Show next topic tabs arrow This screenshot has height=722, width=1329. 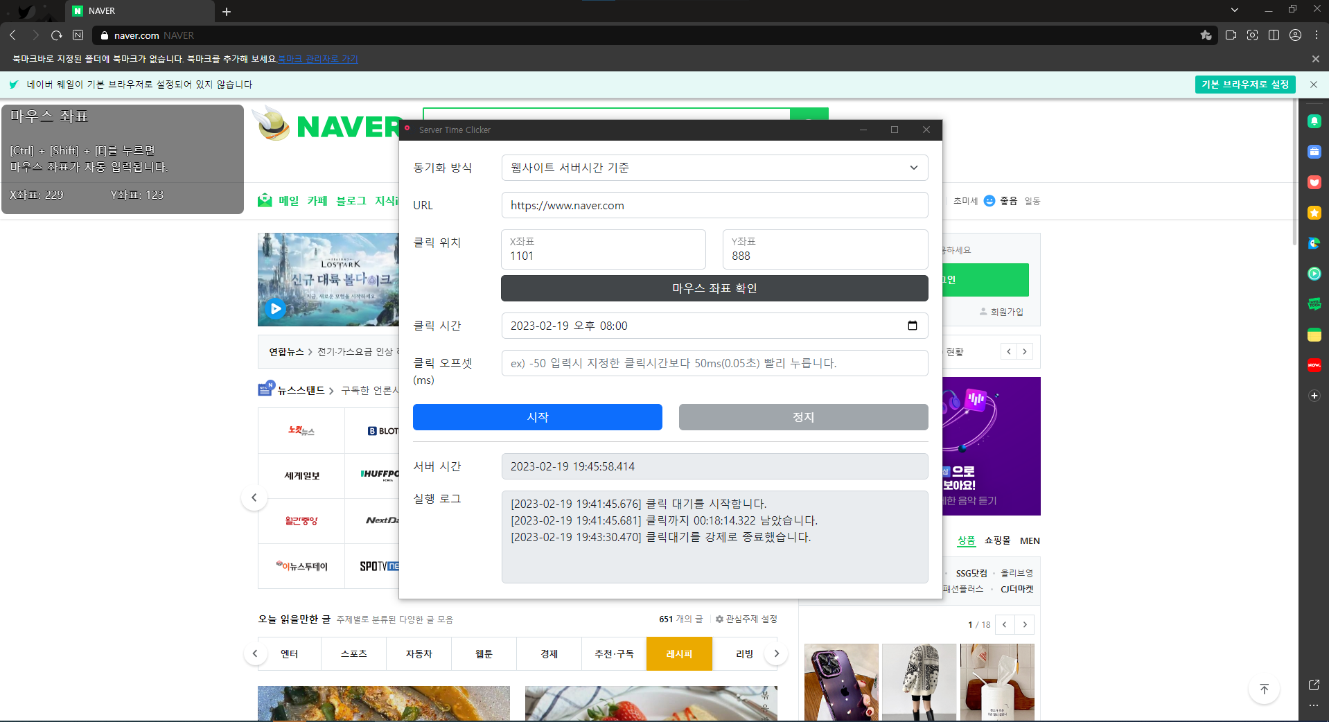coord(777,653)
